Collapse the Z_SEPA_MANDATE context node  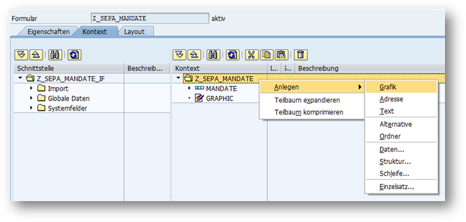pos(178,78)
